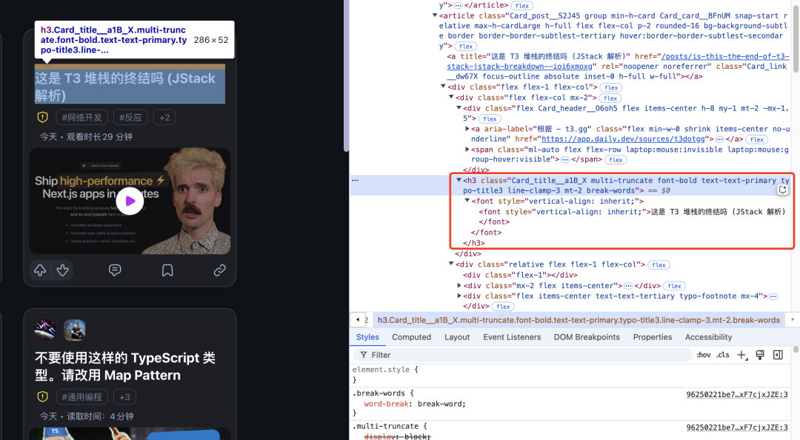The image size is (800, 440).
Task: Switch to the Computed tab
Action: (x=411, y=337)
